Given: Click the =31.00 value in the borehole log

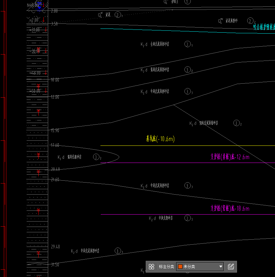Looking at the screenshot, I should pos(35,30).
